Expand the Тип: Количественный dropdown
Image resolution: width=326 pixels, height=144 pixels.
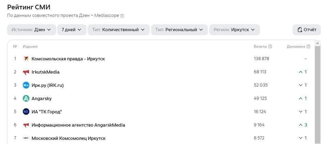(x=119, y=30)
